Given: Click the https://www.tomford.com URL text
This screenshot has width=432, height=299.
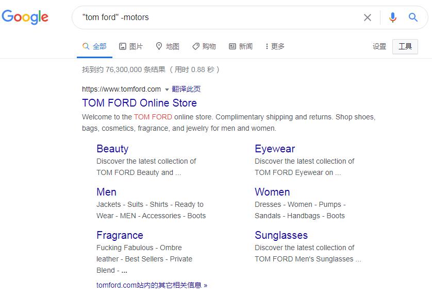Looking at the screenshot, I should point(122,89).
